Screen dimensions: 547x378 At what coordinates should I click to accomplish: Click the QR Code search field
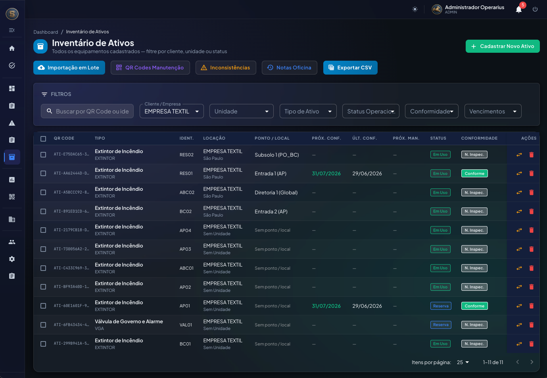tap(87, 111)
